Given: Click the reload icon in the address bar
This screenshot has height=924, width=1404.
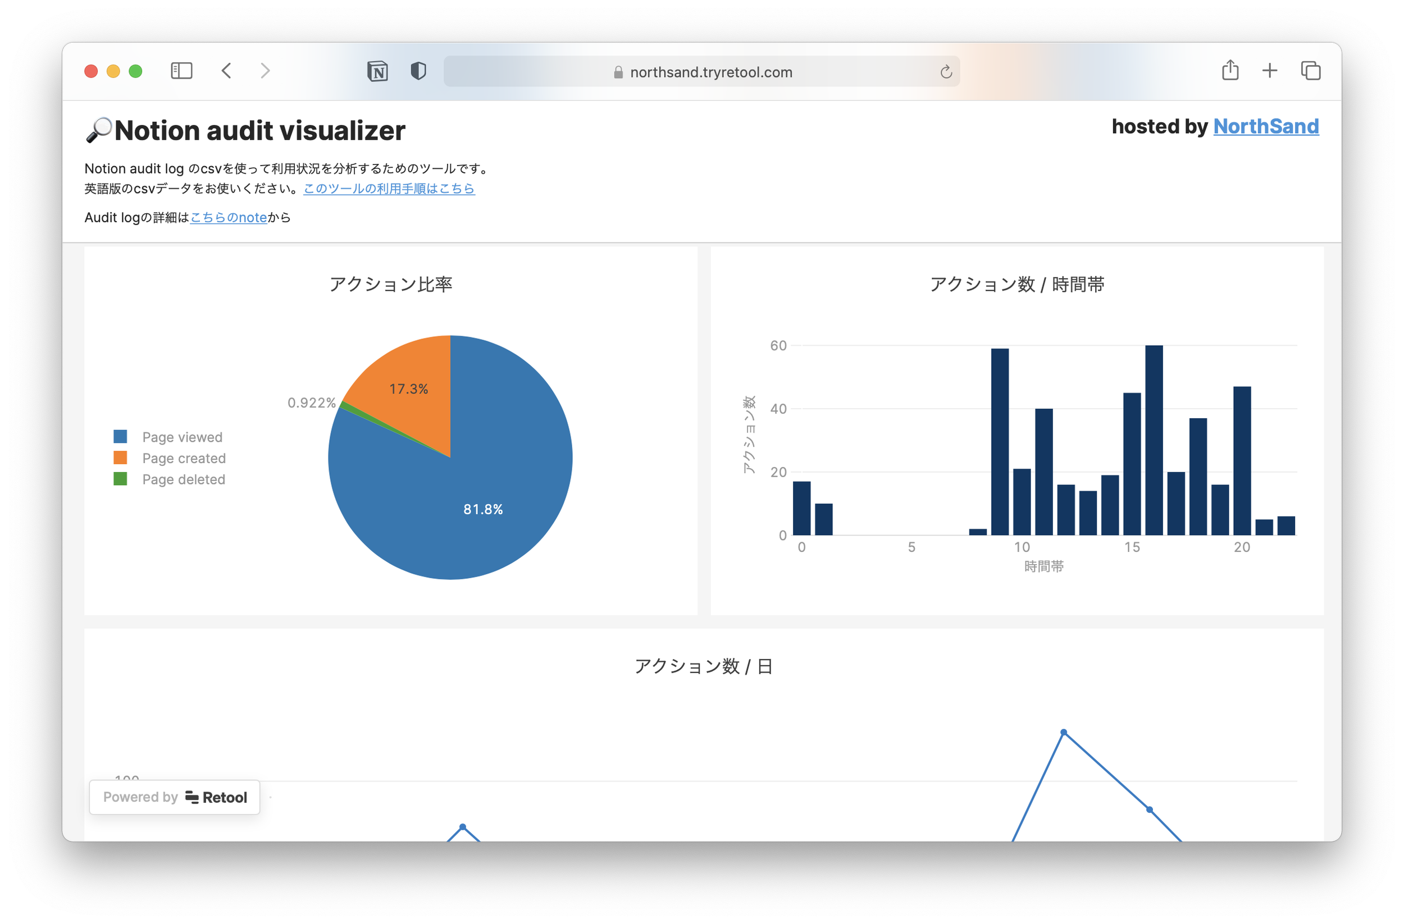Looking at the screenshot, I should tap(947, 71).
